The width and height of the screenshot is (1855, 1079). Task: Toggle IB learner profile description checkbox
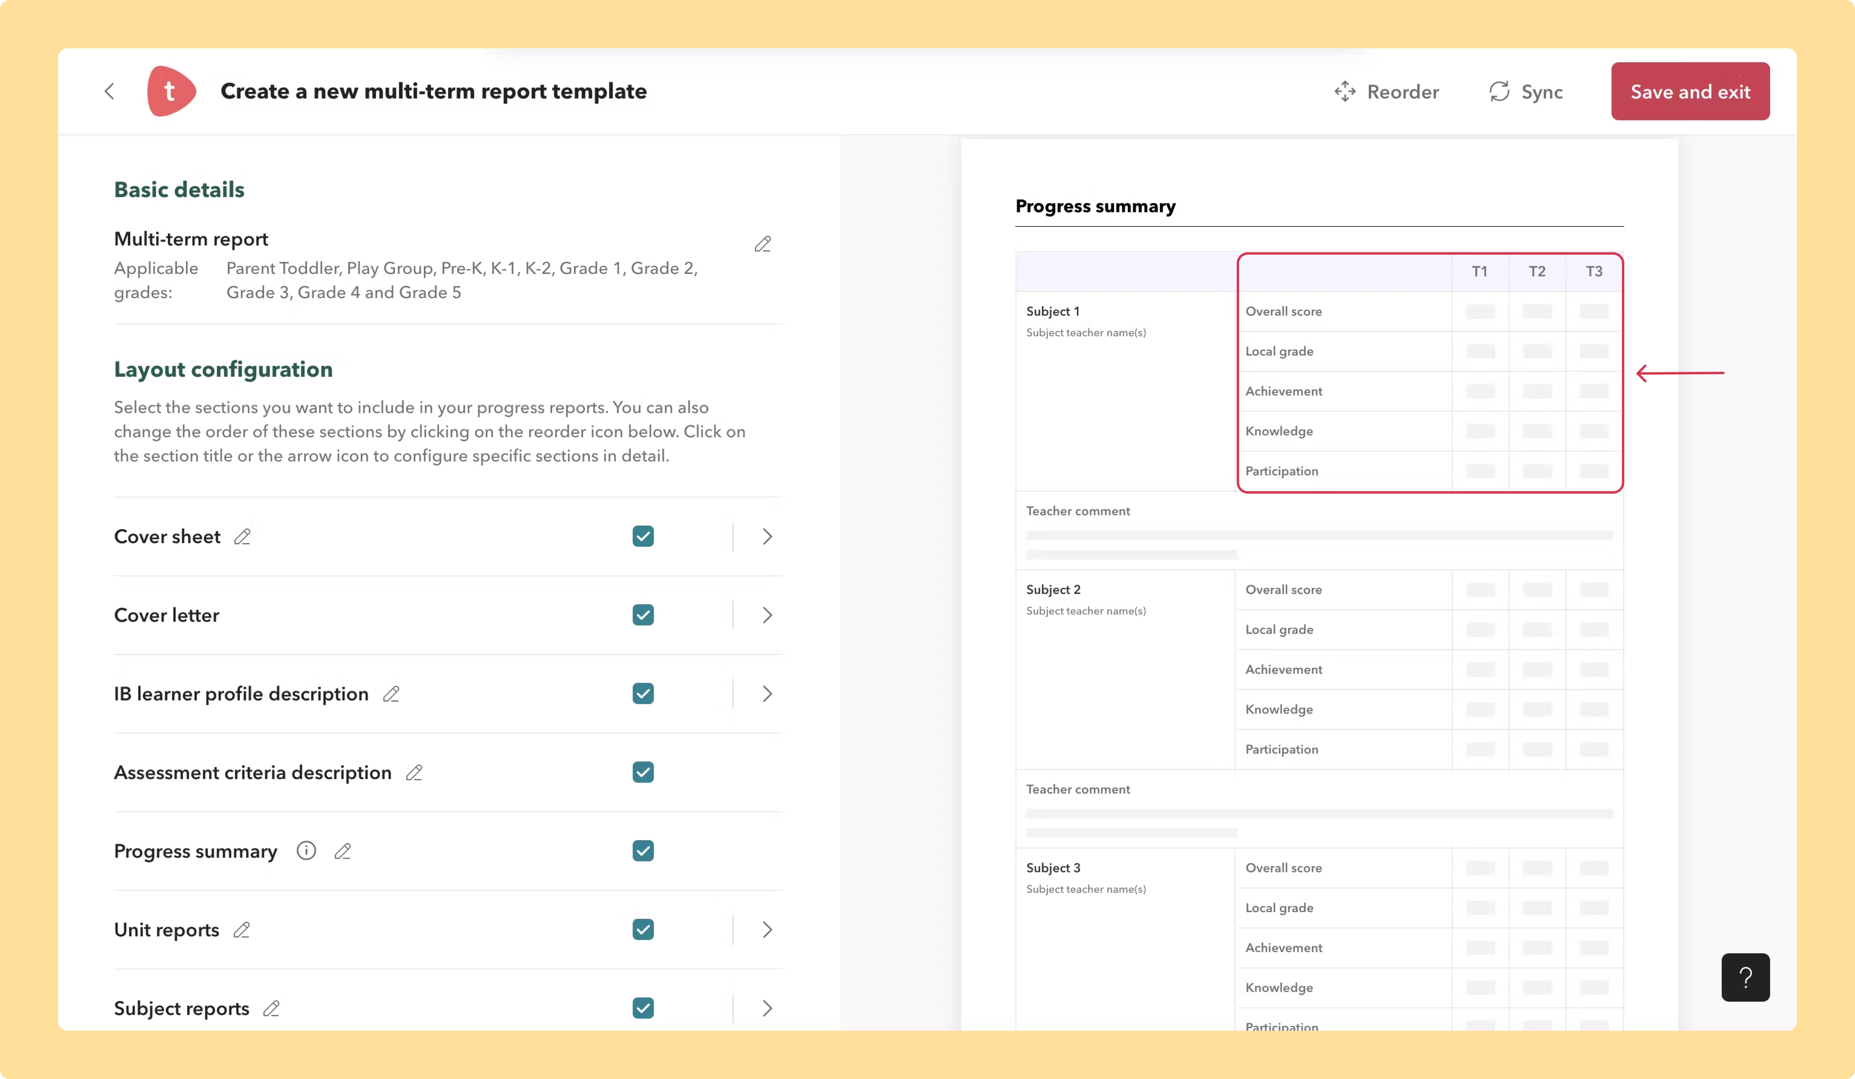tap(643, 694)
